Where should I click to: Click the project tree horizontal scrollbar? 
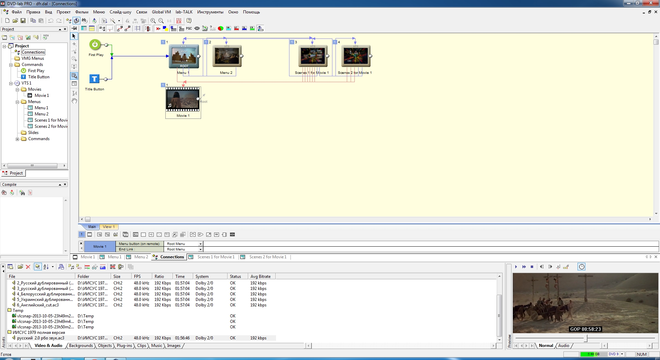[x=33, y=166]
